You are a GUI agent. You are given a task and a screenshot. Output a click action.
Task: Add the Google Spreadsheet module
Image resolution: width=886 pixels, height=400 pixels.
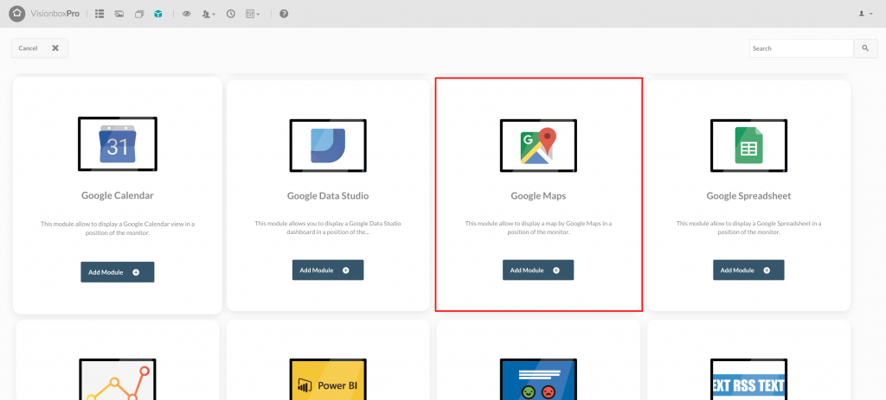click(x=748, y=270)
